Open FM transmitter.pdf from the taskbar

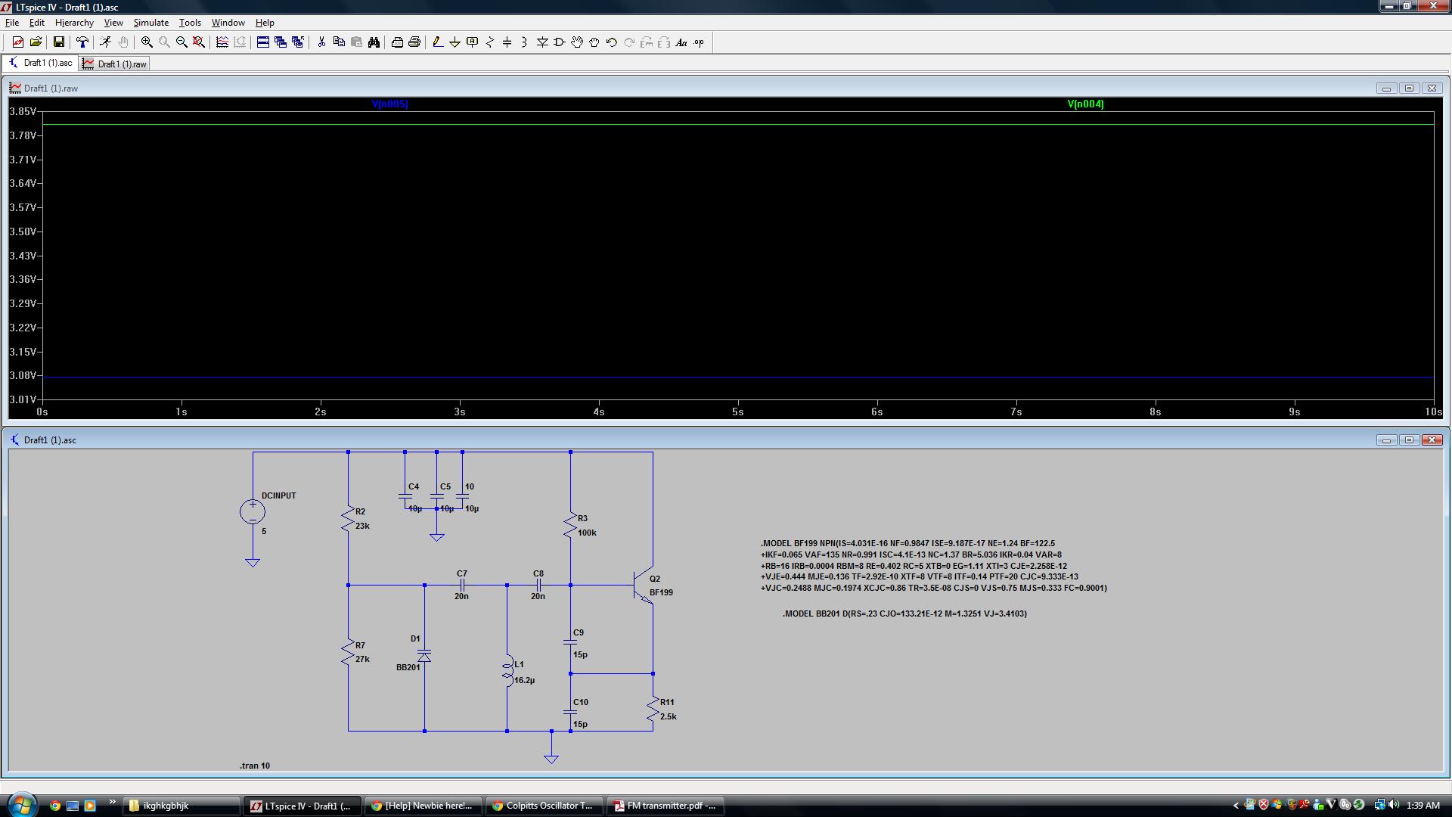tap(665, 806)
